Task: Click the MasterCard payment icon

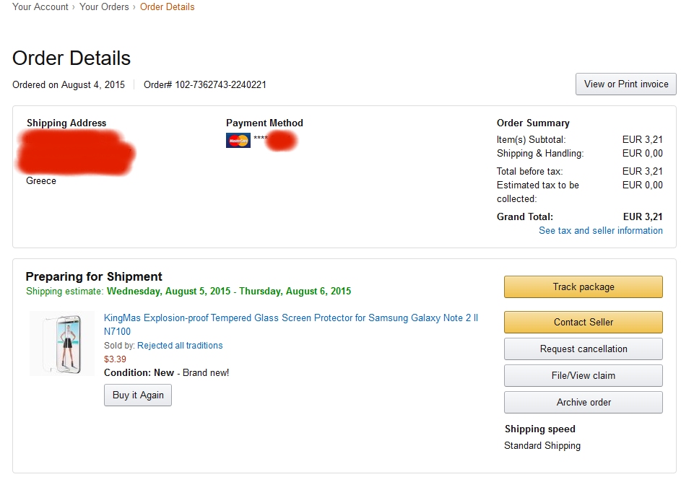Action: click(238, 141)
